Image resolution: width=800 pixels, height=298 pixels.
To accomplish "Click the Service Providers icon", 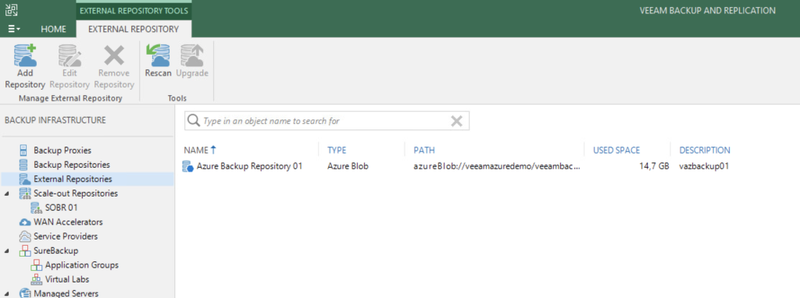I will (24, 236).
